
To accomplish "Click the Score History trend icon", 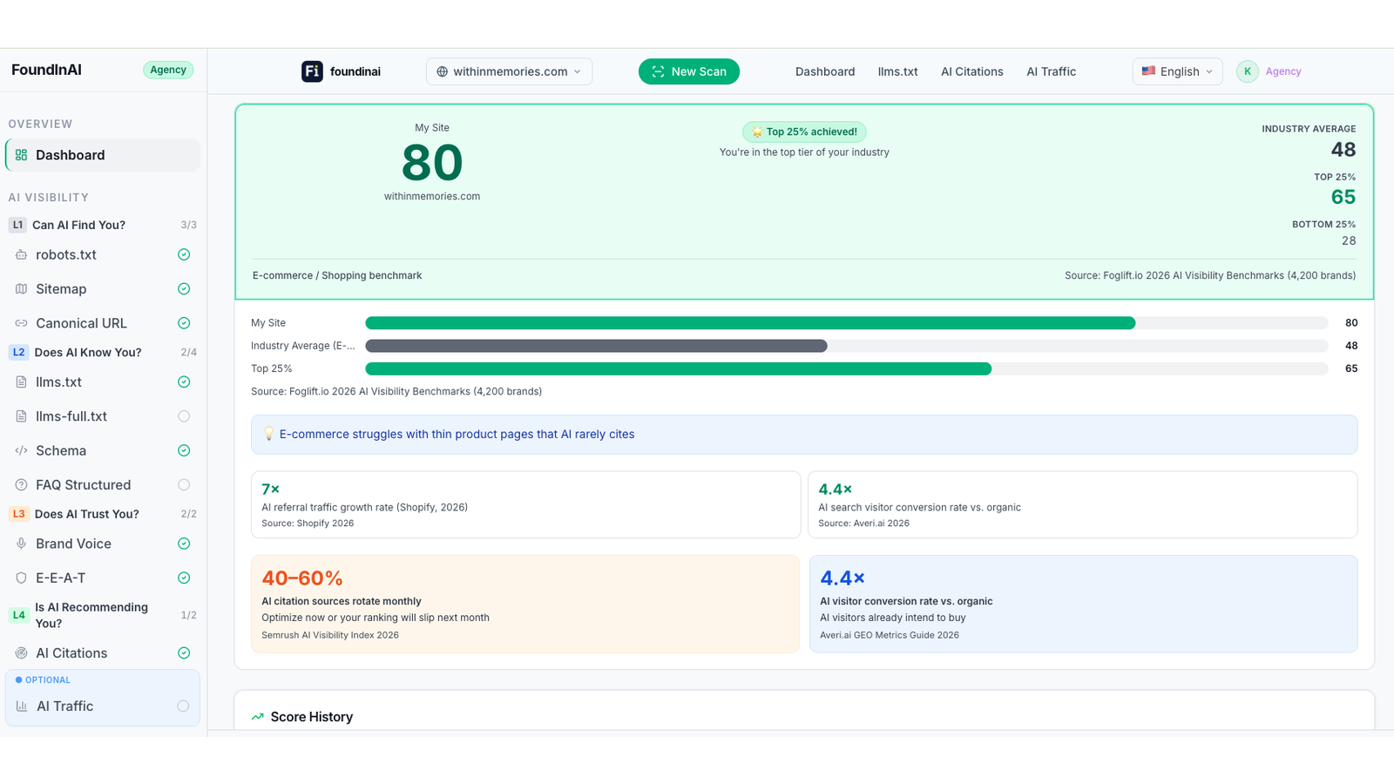I will point(258,717).
